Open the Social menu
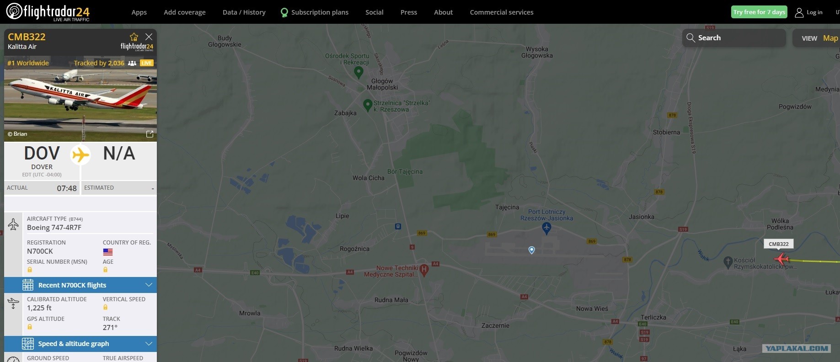Image resolution: width=840 pixels, height=362 pixels. [375, 12]
